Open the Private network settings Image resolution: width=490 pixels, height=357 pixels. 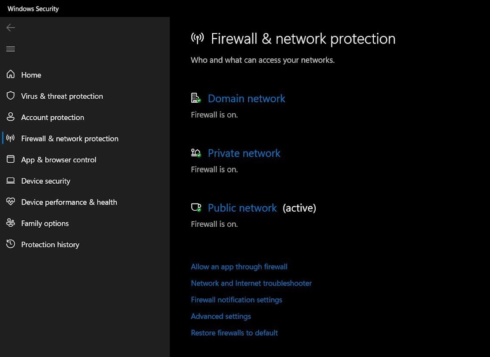point(244,153)
